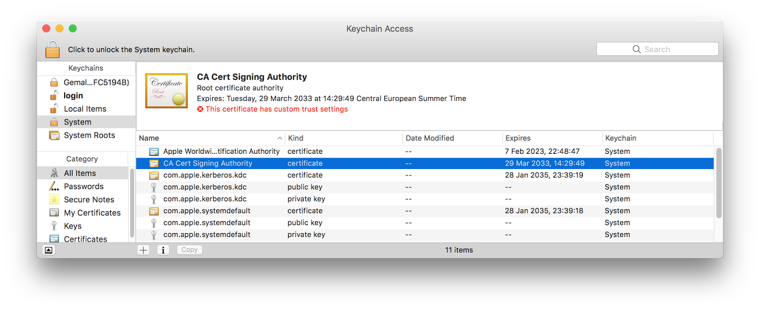Select the Apple Worldwide certification Authority row
760x311 pixels.
221,151
